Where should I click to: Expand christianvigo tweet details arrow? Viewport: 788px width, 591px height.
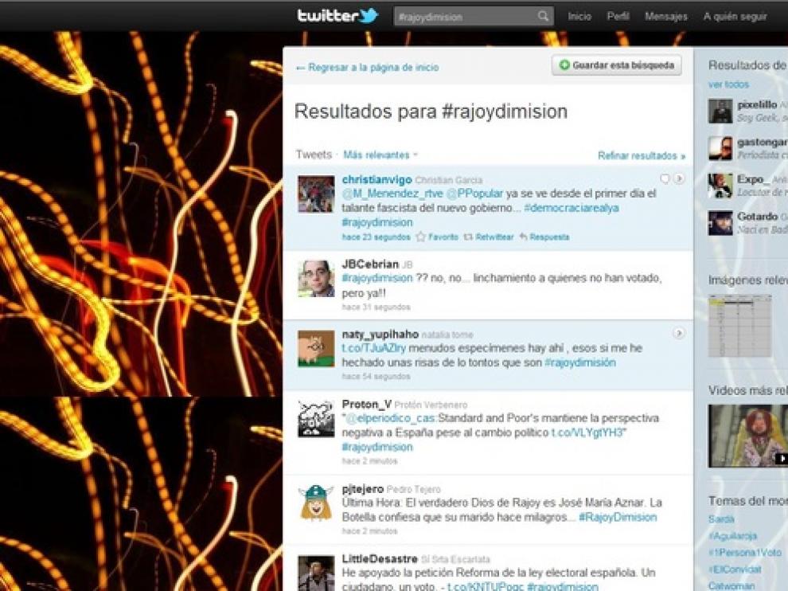[679, 178]
